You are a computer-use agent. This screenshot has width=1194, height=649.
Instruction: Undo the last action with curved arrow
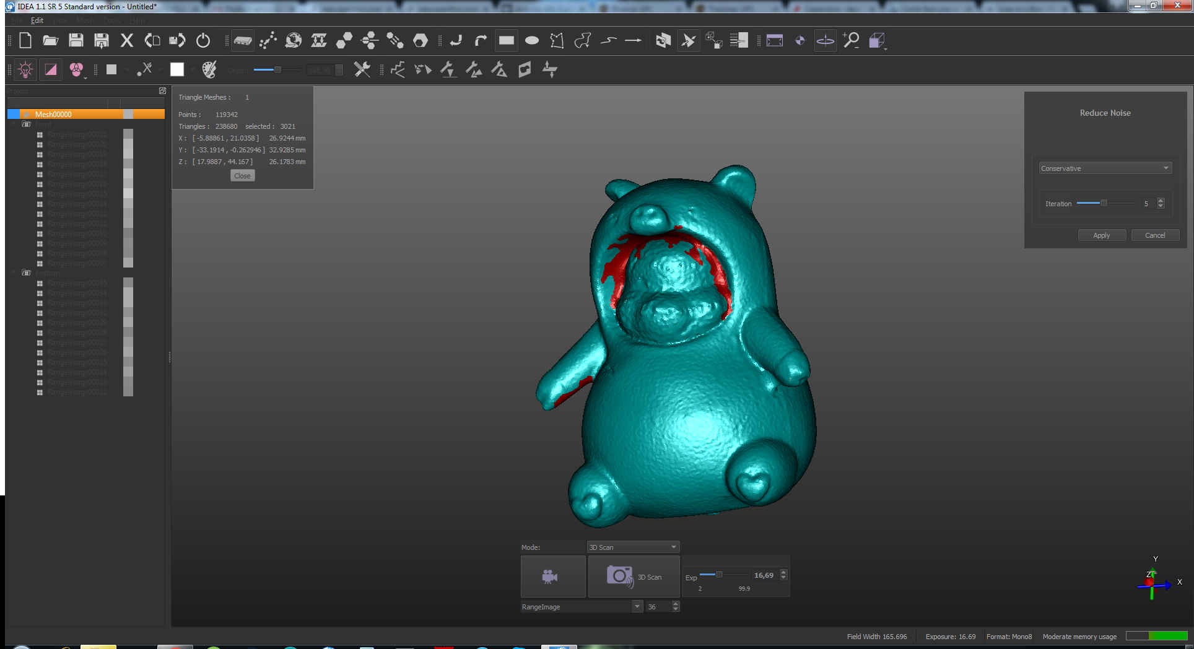coord(456,41)
